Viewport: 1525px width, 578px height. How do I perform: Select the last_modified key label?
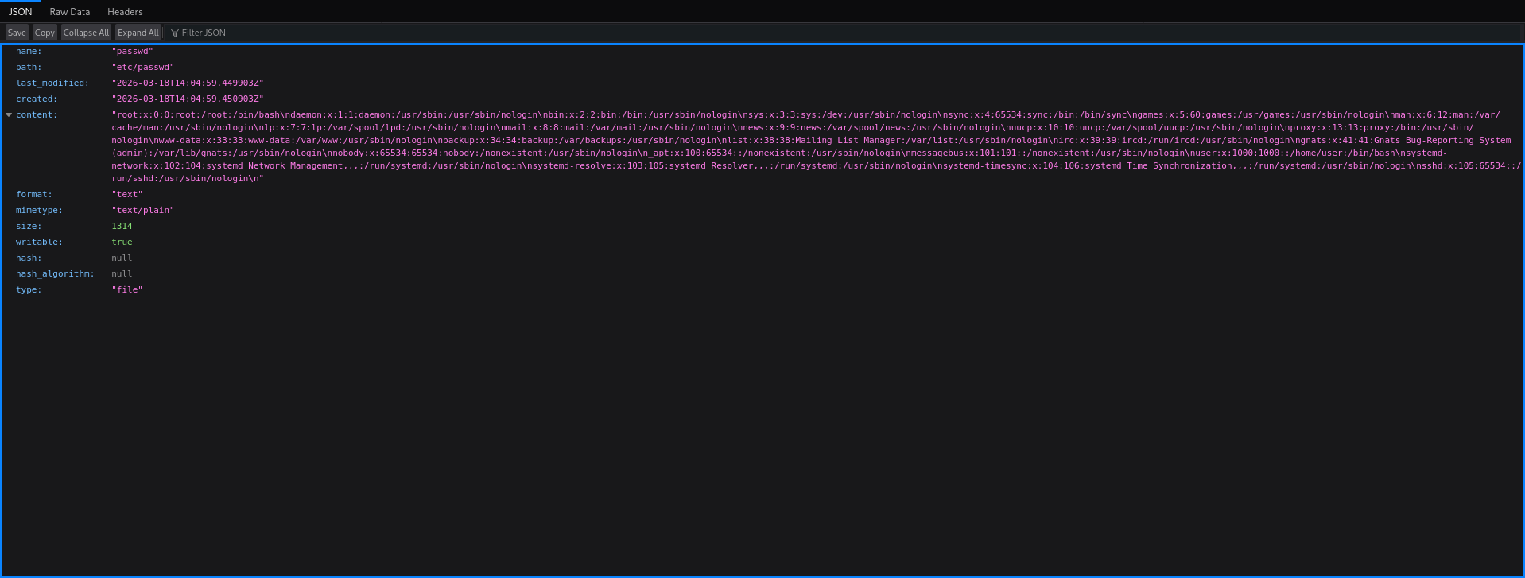pyautogui.click(x=52, y=83)
